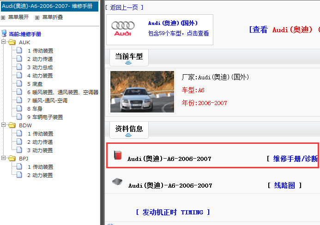The height and width of the screenshot is (225, 320).
Task: Click red text 车型:A6
Action: click(x=193, y=90)
